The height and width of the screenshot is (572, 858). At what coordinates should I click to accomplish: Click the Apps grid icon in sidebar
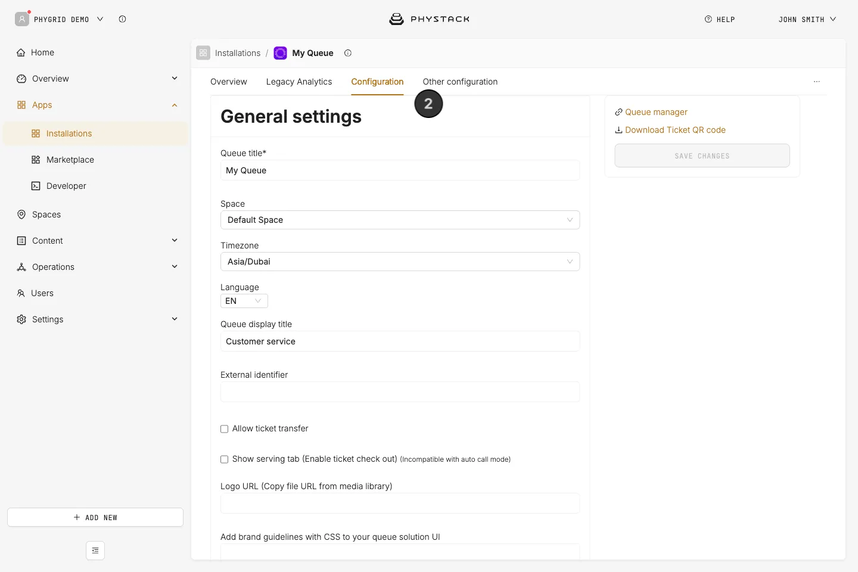21,105
